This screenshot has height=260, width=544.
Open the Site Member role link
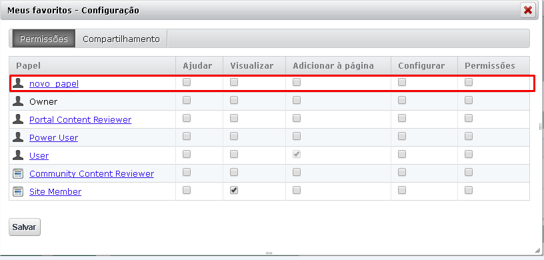[x=55, y=192]
